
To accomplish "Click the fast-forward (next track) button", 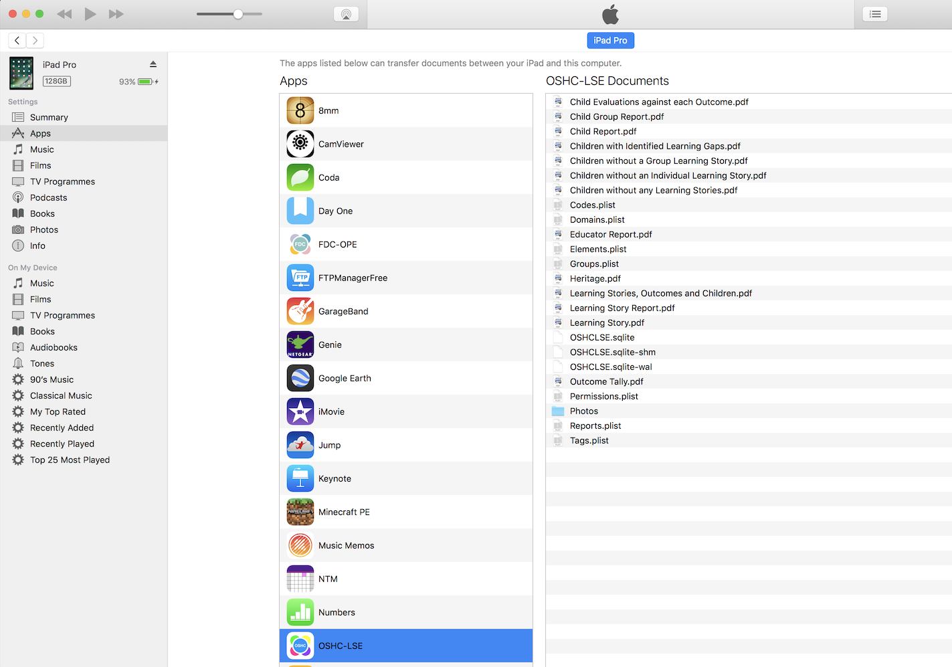I will click(116, 14).
